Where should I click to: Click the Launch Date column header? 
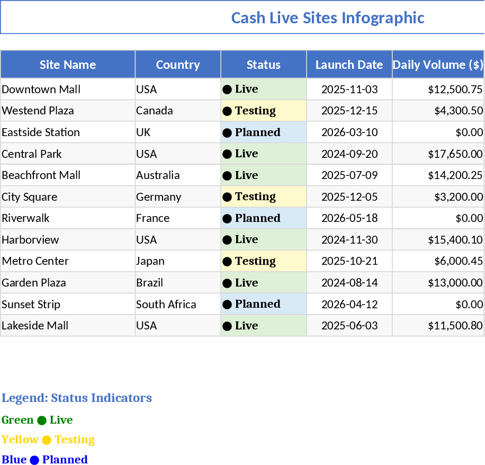click(349, 65)
